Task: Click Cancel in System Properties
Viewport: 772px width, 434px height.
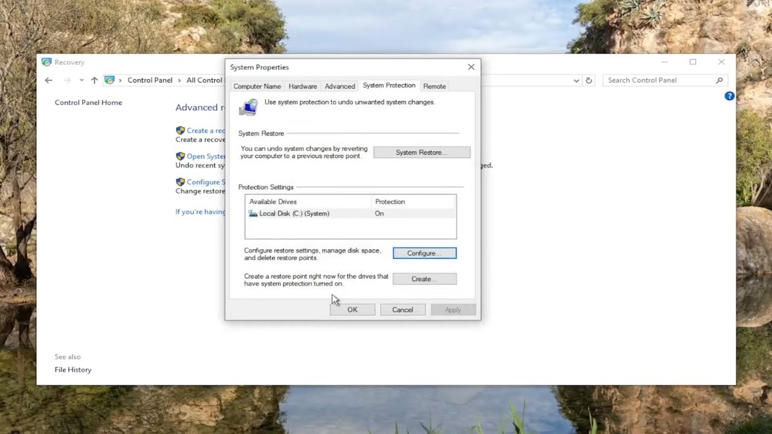Action: pyautogui.click(x=403, y=310)
